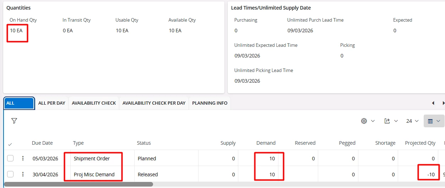Screen dimensions: 445x188
Task: Open the Availability Check Per Day tab
Action: 154,103
